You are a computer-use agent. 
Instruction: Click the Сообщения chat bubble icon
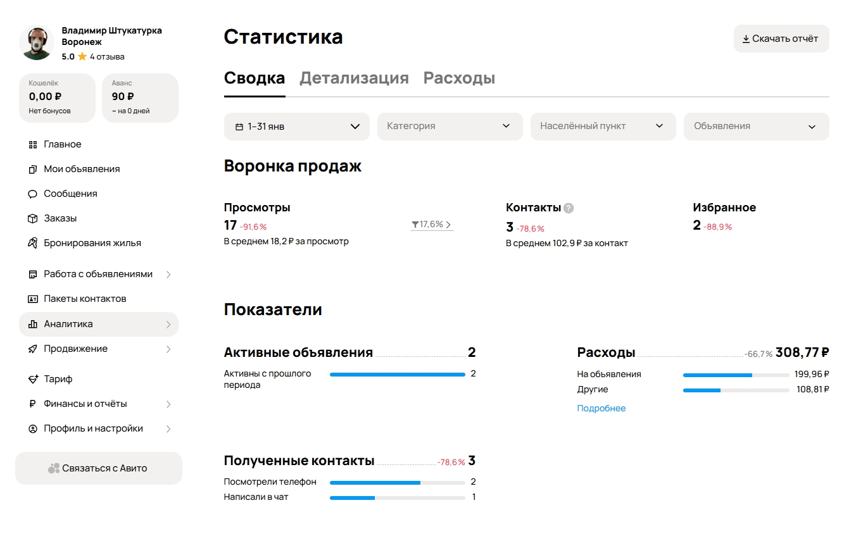33,194
